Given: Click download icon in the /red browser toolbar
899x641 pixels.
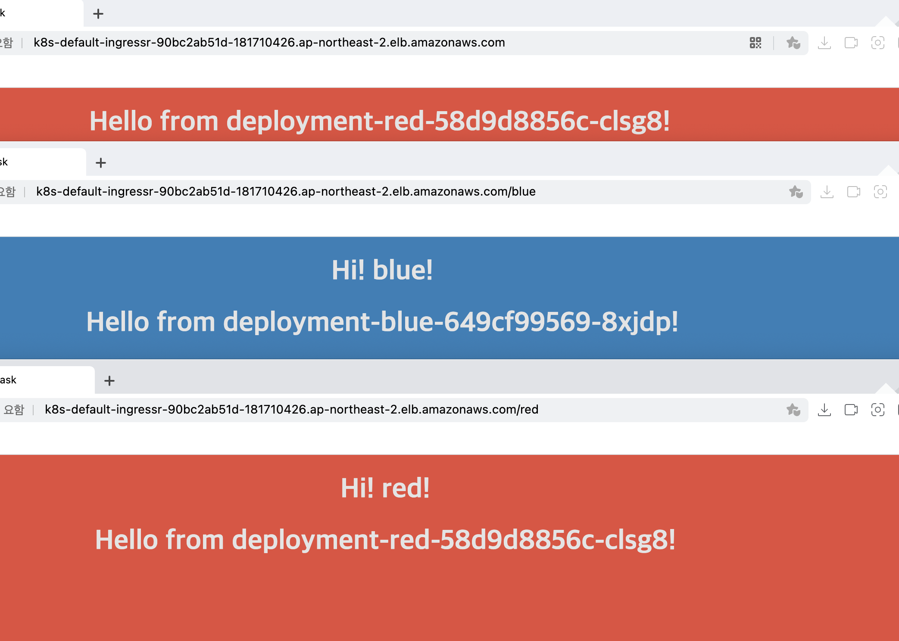Looking at the screenshot, I should 824,410.
